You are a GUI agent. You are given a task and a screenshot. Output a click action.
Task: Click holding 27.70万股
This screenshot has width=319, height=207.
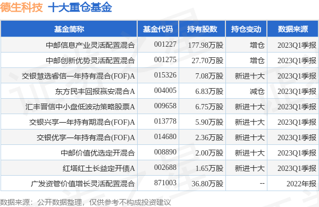(x=207, y=61)
